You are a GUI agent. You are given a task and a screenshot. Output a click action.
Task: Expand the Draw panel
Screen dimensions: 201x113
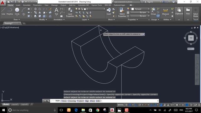[x=17, y=19]
